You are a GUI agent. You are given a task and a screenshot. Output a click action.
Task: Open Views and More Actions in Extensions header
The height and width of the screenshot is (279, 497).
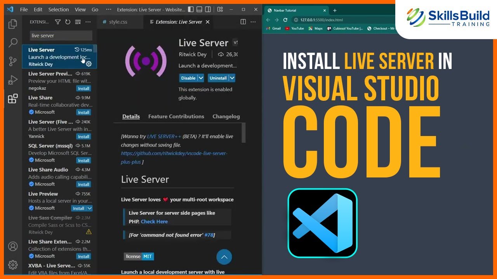click(x=88, y=22)
